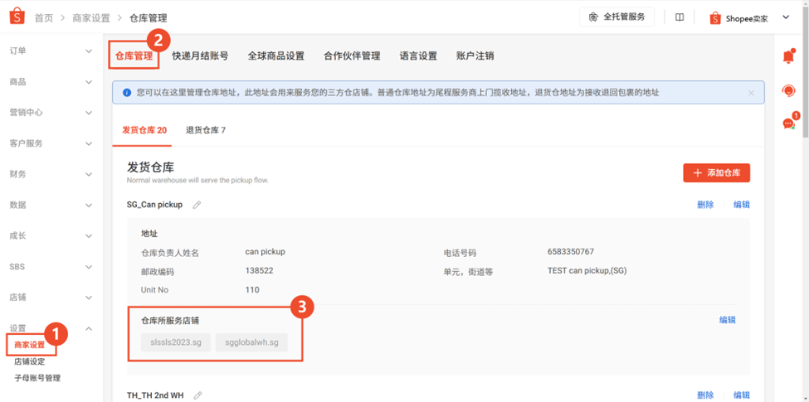The height and width of the screenshot is (402, 809).
Task: Click 删除 for SG_Can pickup warehouse
Action: coord(705,205)
